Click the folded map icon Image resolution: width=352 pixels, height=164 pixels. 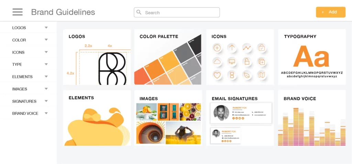coord(262,75)
